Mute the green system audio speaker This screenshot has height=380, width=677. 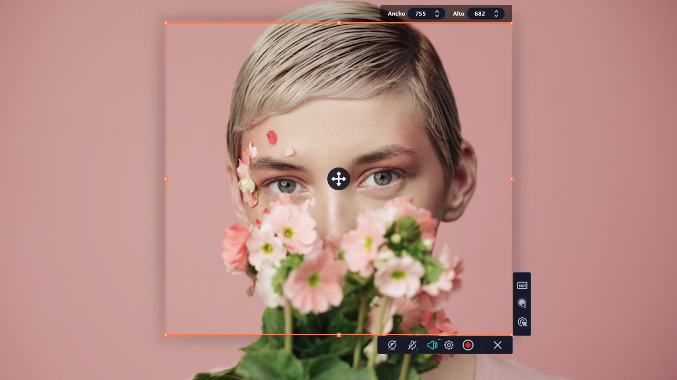pos(432,345)
